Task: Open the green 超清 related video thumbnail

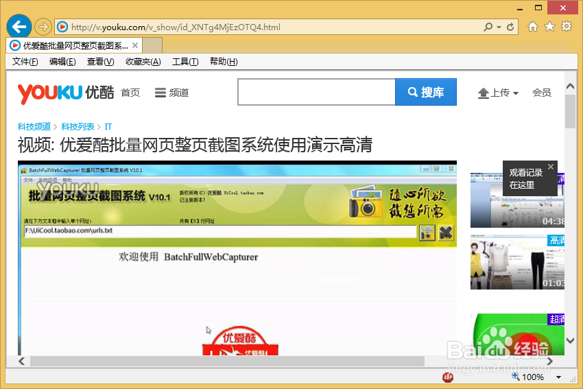Action: (517, 334)
